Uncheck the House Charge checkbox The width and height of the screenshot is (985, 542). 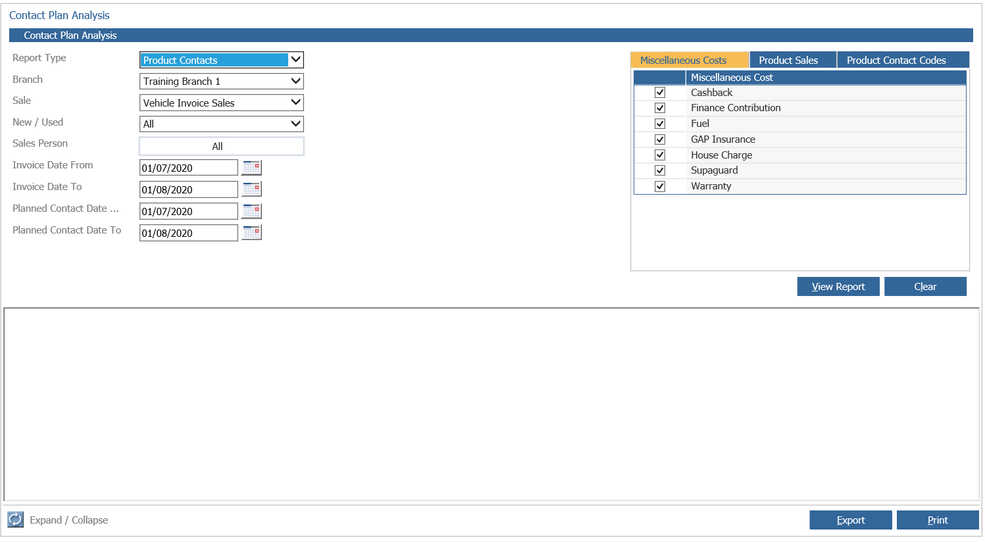pos(660,155)
